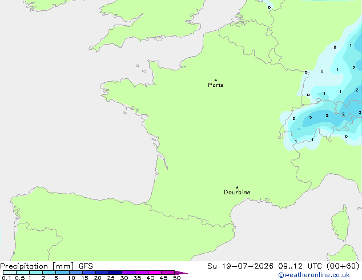Pick the lightest legend swatch between 0.1 and 0.5
The width and height of the screenshot is (362, 280).
pyautogui.click(x=10, y=273)
